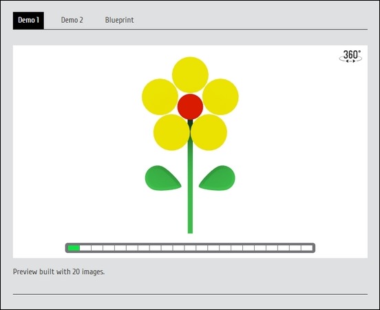This screenshot has width=380, height=310.
Task: Click the 360° rotation icon
Action: pyautogui.click(x=350, y=56)
